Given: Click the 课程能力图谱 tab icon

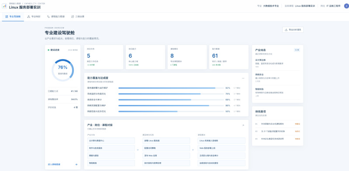Looking at the screenshot, I should coord(48,17).
